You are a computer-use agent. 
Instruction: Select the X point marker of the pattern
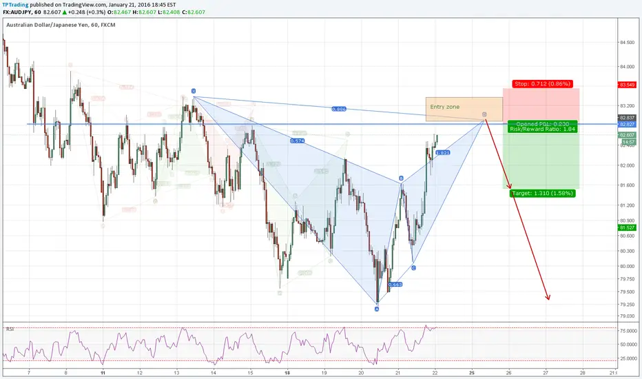pos(194,91)
